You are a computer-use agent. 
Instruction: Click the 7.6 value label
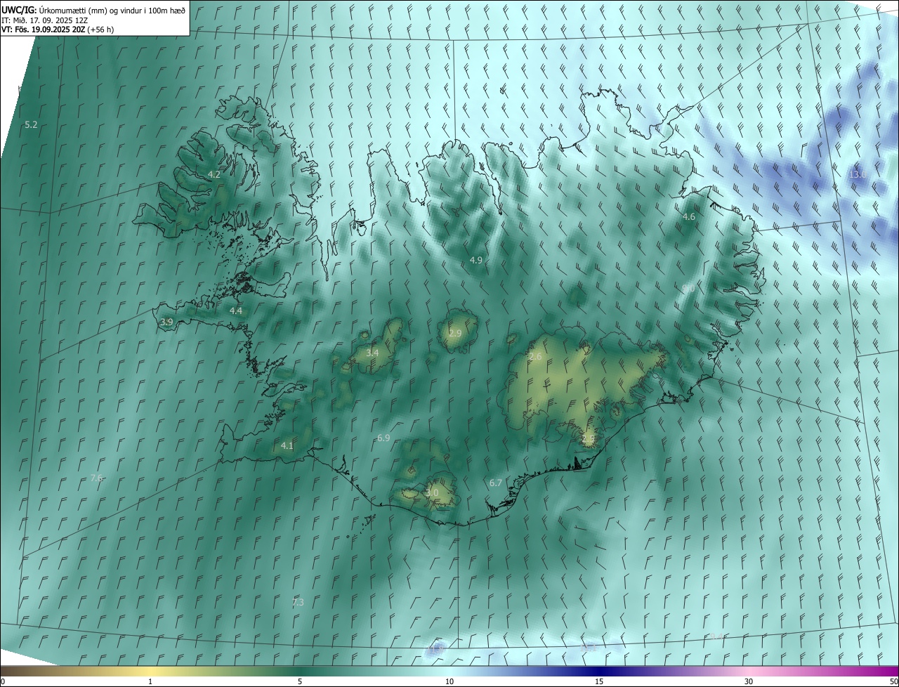pyautogui.click(x=97, y=478)
